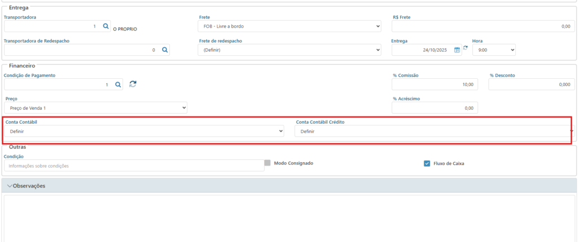
Task: Click the small refresh icon beside Entrega date
Action: (x=466, y=48)
